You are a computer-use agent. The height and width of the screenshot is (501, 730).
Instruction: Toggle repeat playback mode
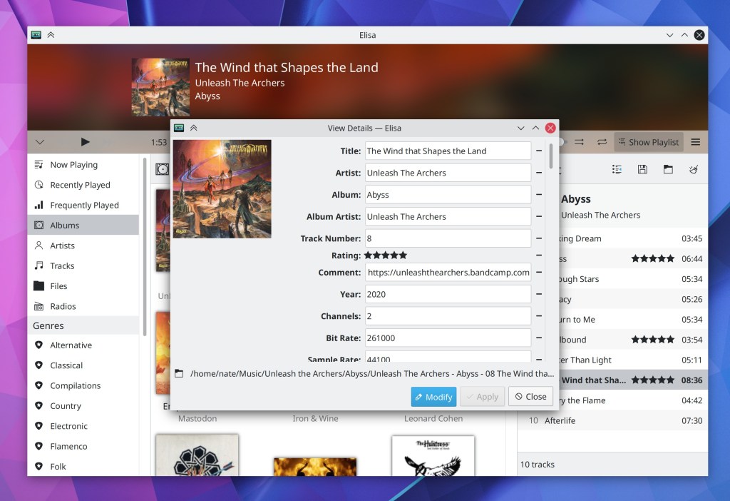pos(602,142)
